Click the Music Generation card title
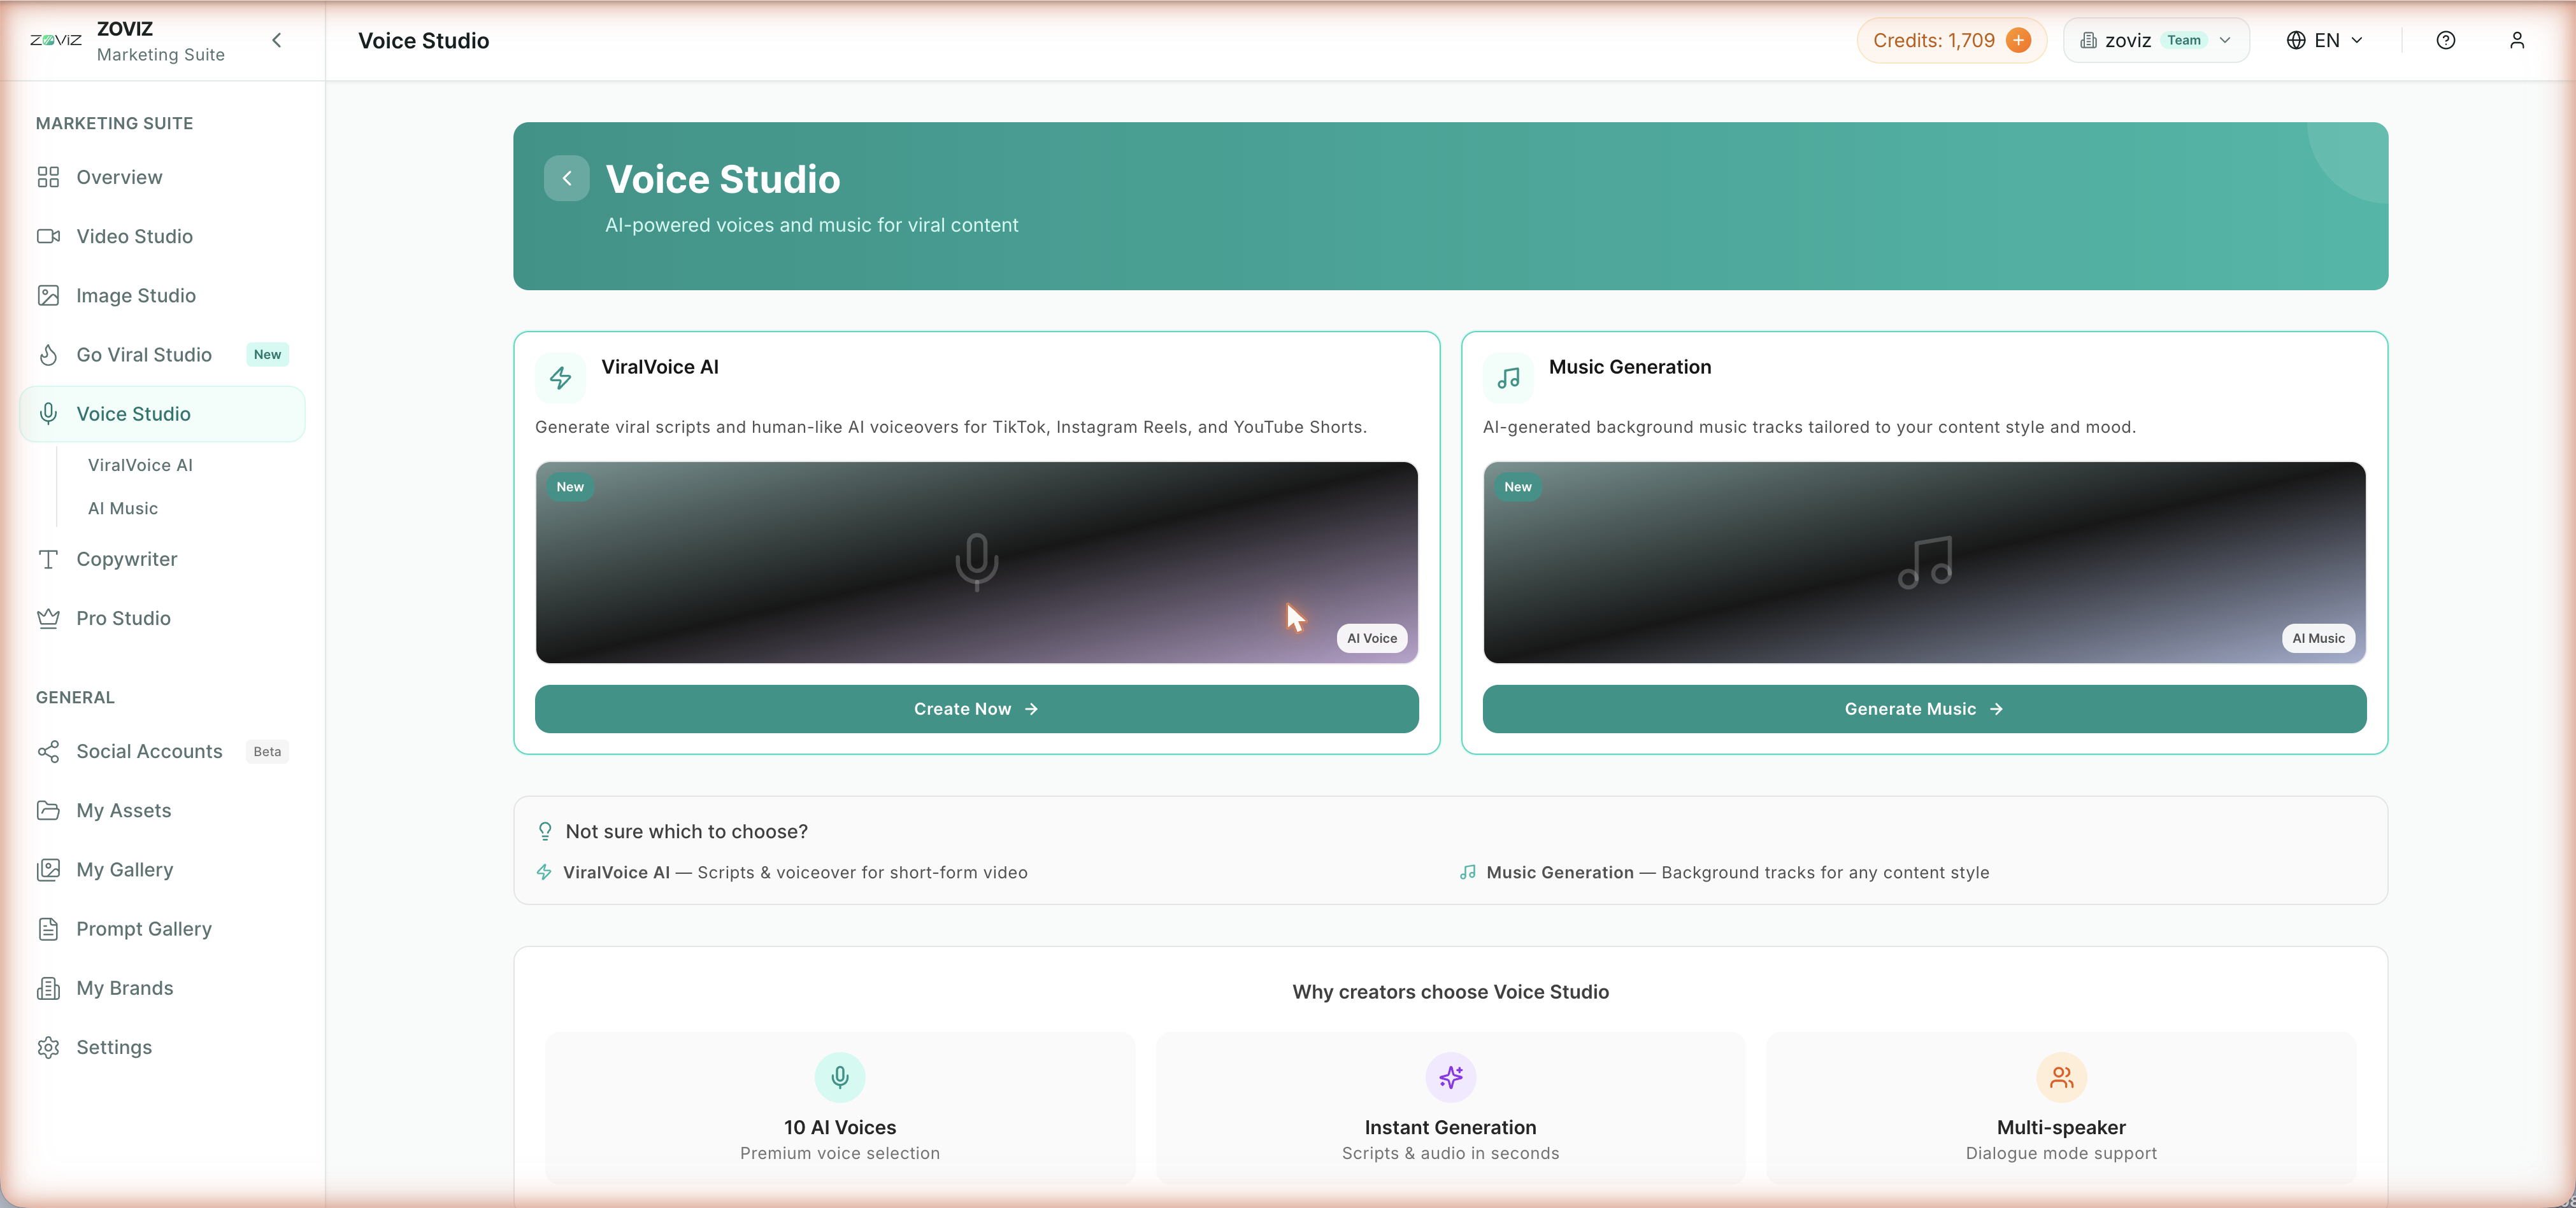Screen dimensions: 2576x1208 pos(1630,367)
